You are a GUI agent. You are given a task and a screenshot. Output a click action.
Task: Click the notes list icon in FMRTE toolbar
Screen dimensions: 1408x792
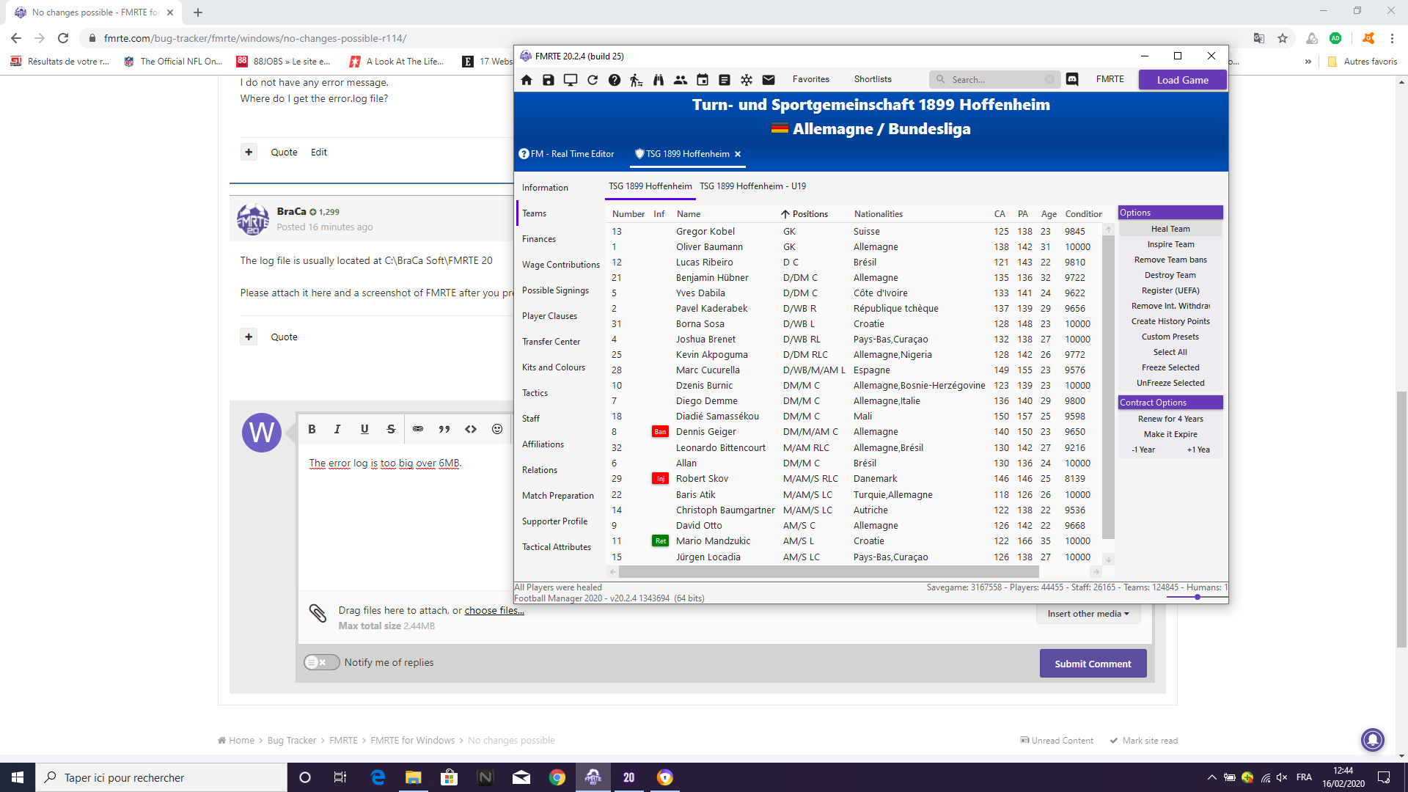click(x=725, y=80)
